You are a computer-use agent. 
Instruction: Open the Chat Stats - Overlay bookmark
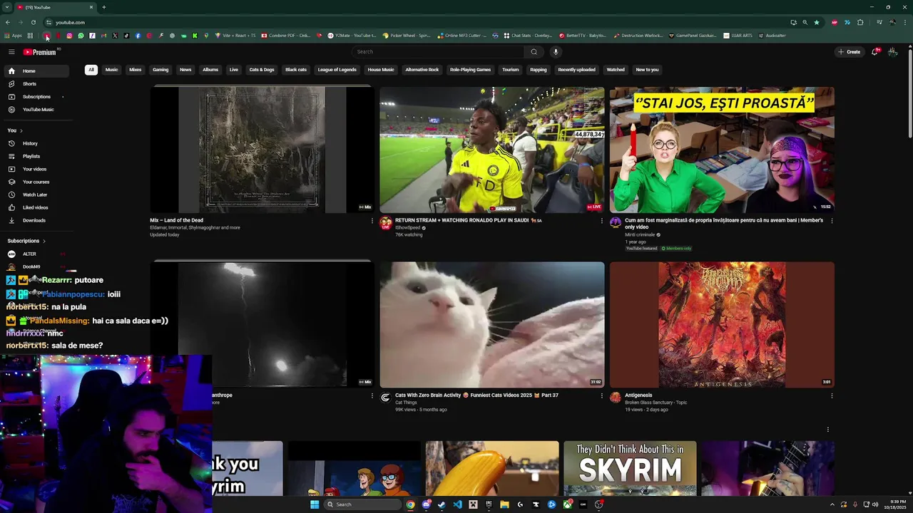[527, 36]
